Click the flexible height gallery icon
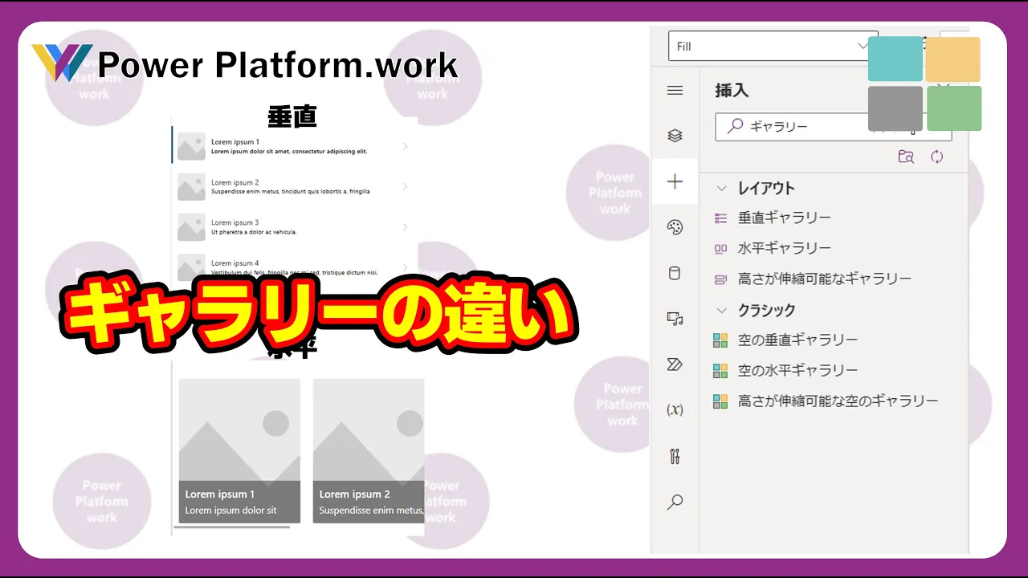 coord(720,279)
